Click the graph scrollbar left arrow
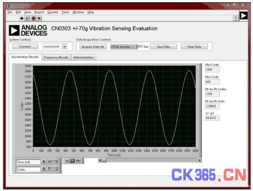This screenshot has width=253, height=191. coord(100,160)
